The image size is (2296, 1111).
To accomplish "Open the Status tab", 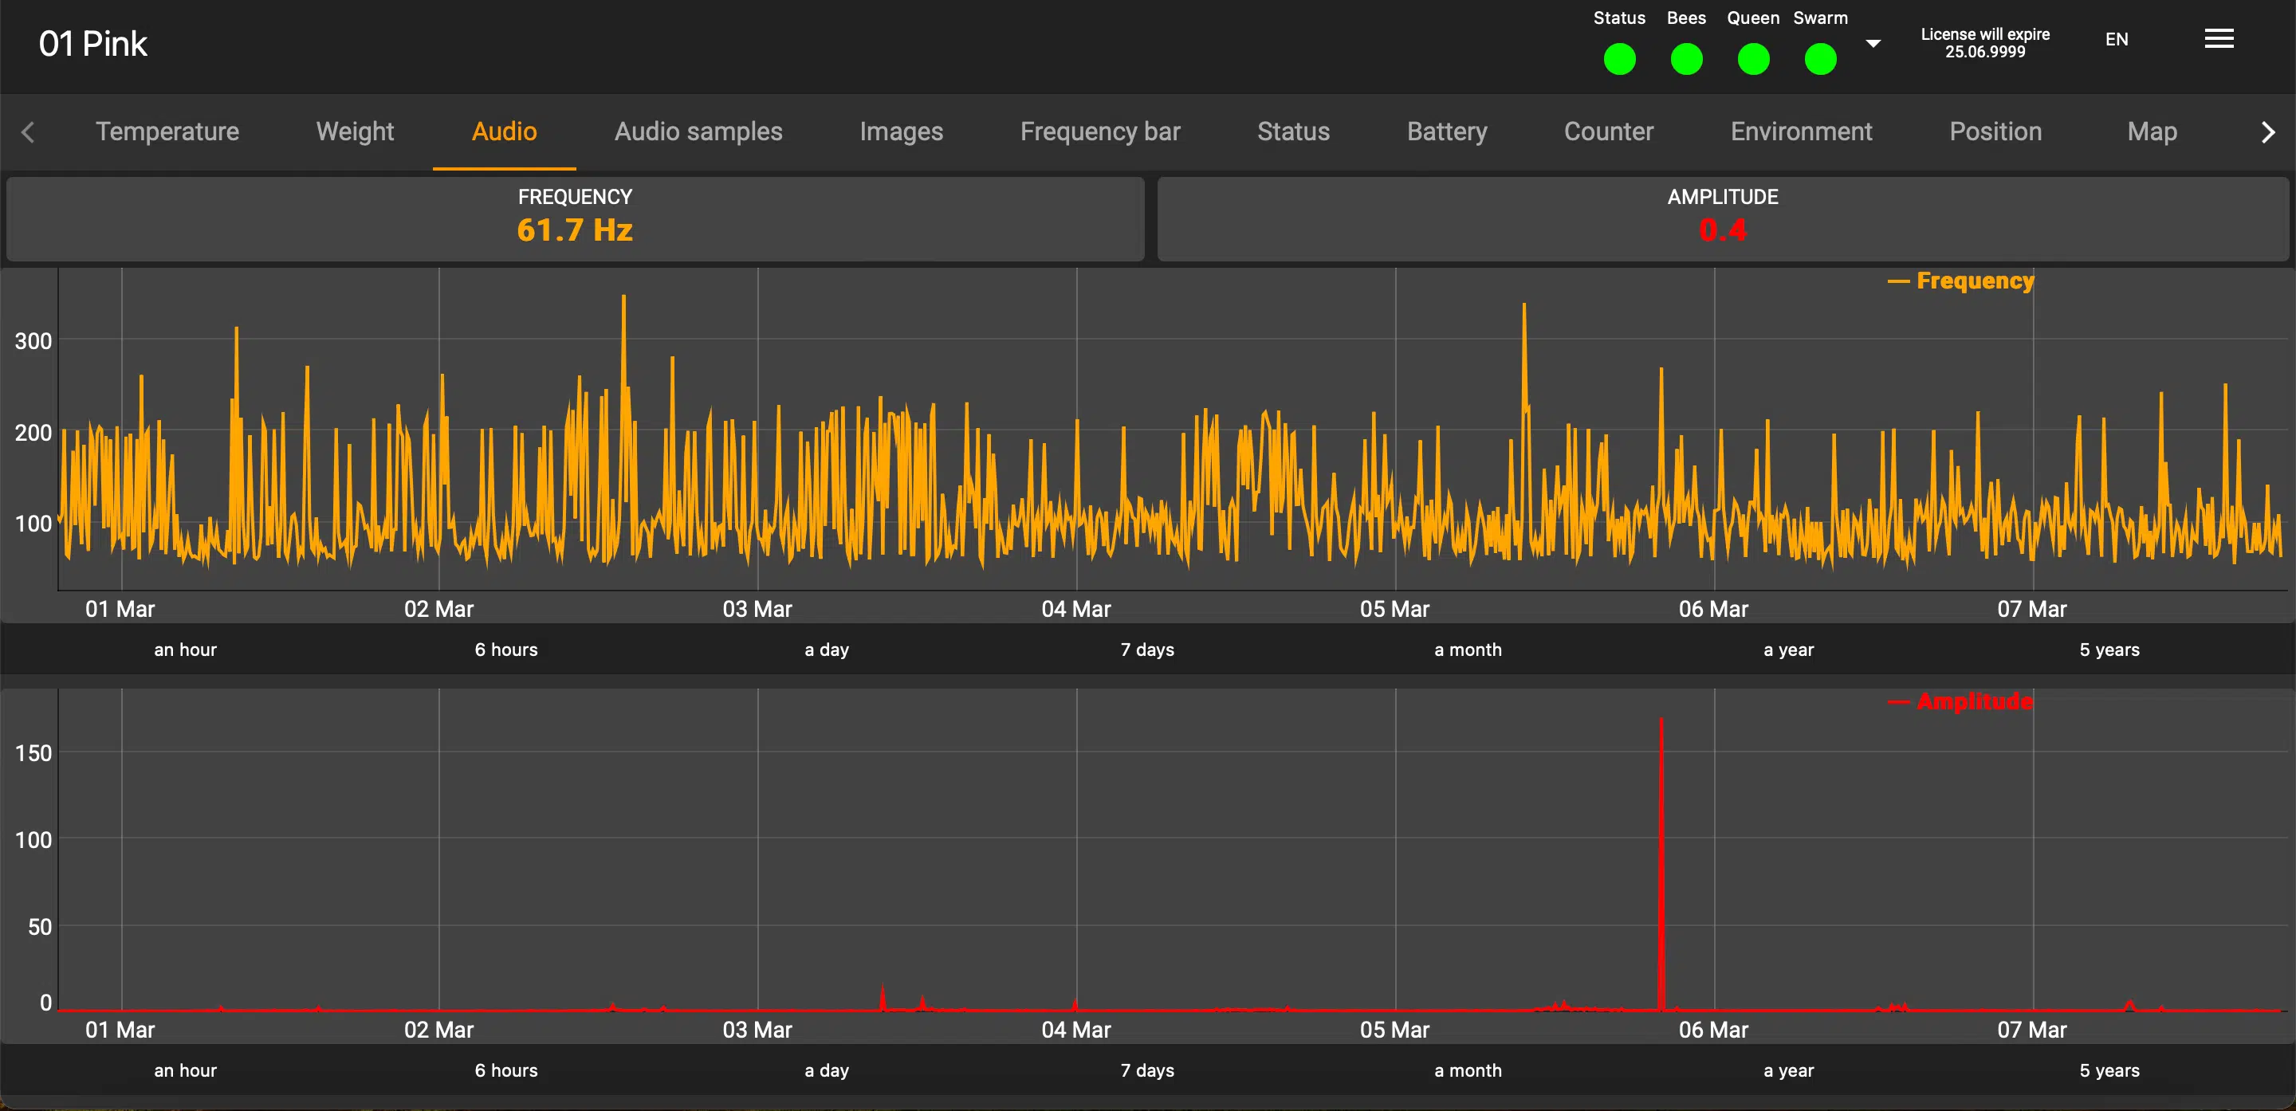I will click(x=1293, y=132).
